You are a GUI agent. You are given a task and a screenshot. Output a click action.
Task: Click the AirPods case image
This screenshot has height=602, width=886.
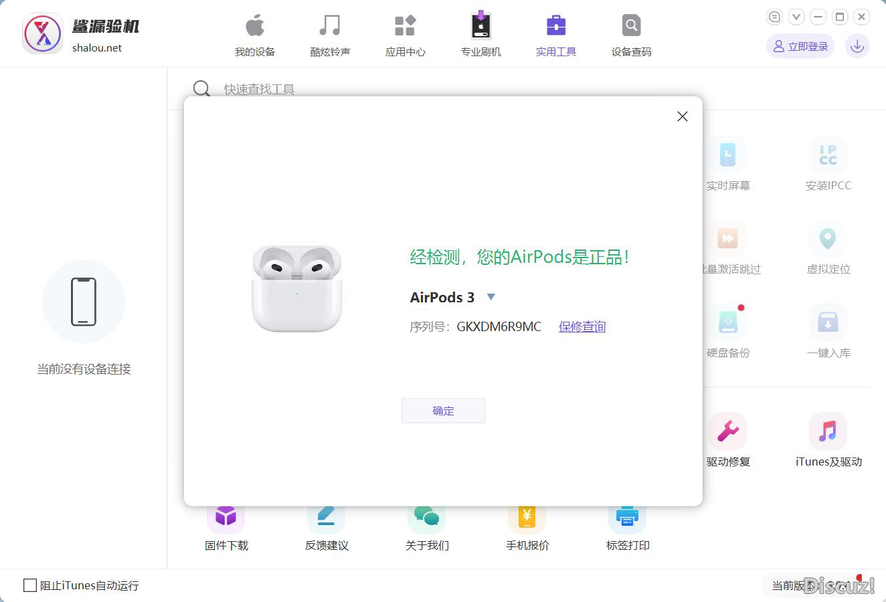pos(296,288)
